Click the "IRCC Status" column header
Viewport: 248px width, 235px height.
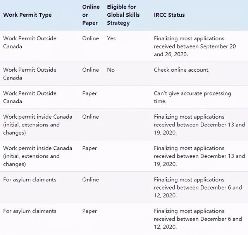[169, 15]
